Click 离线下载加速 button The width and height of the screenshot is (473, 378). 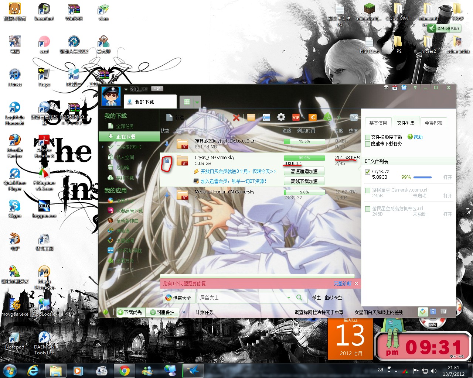pos(304,181)
